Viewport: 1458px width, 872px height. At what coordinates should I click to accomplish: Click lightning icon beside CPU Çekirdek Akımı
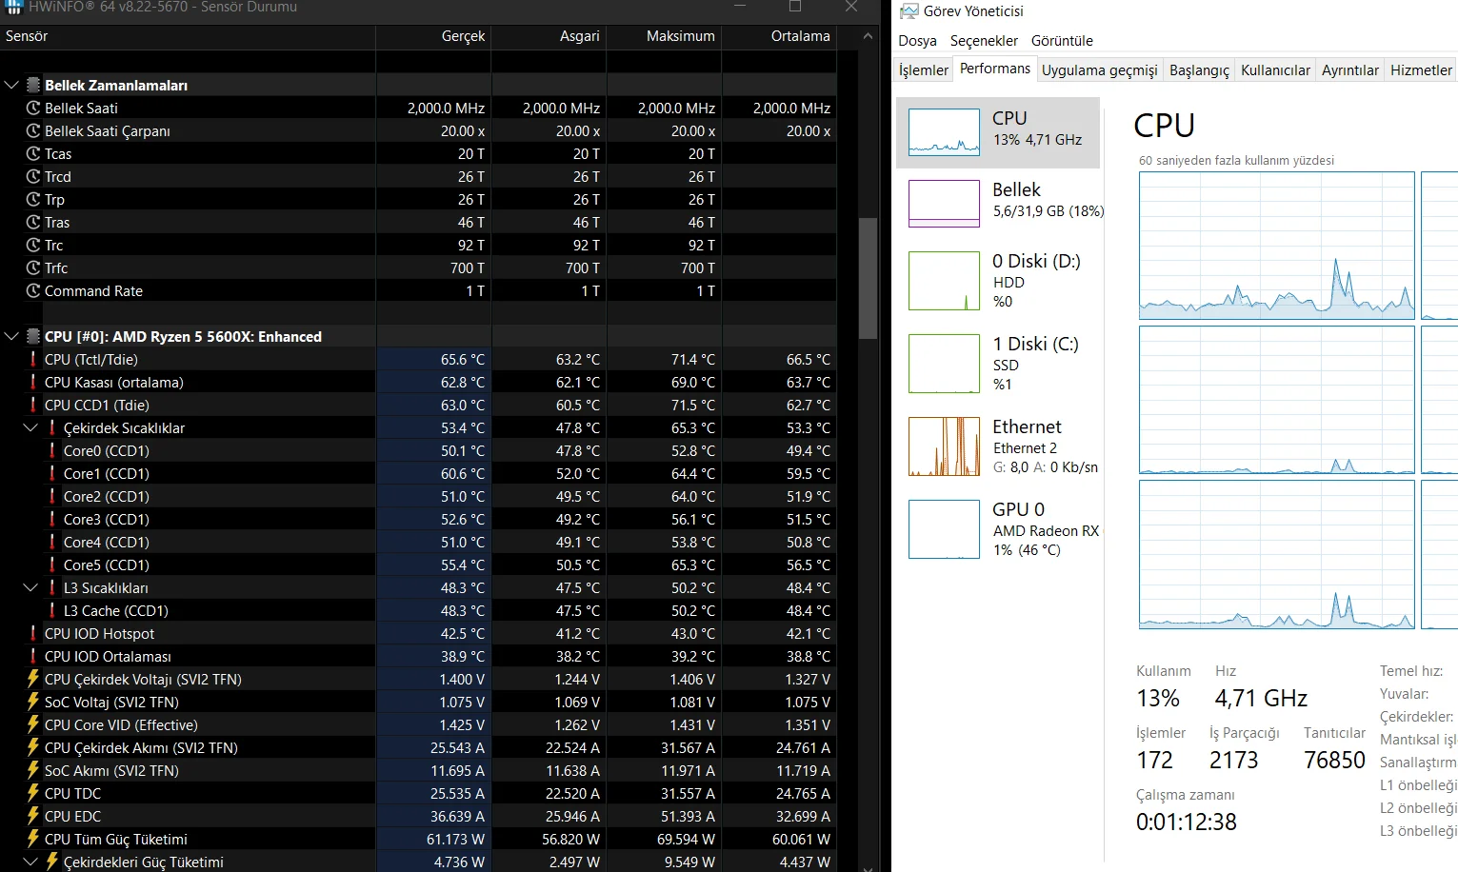[33, 747]
